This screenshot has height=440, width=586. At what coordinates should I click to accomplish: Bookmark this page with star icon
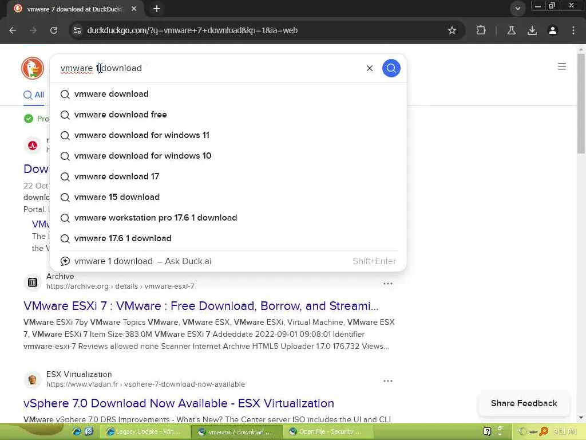pyautogui.click(x=452, y=30)
